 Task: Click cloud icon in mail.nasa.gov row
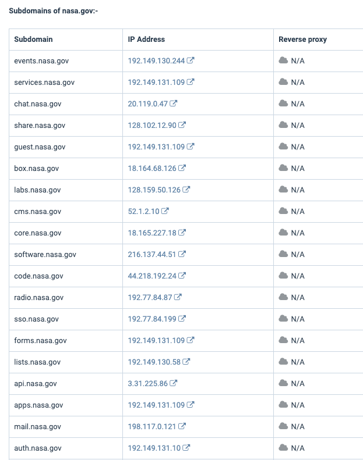284,426
